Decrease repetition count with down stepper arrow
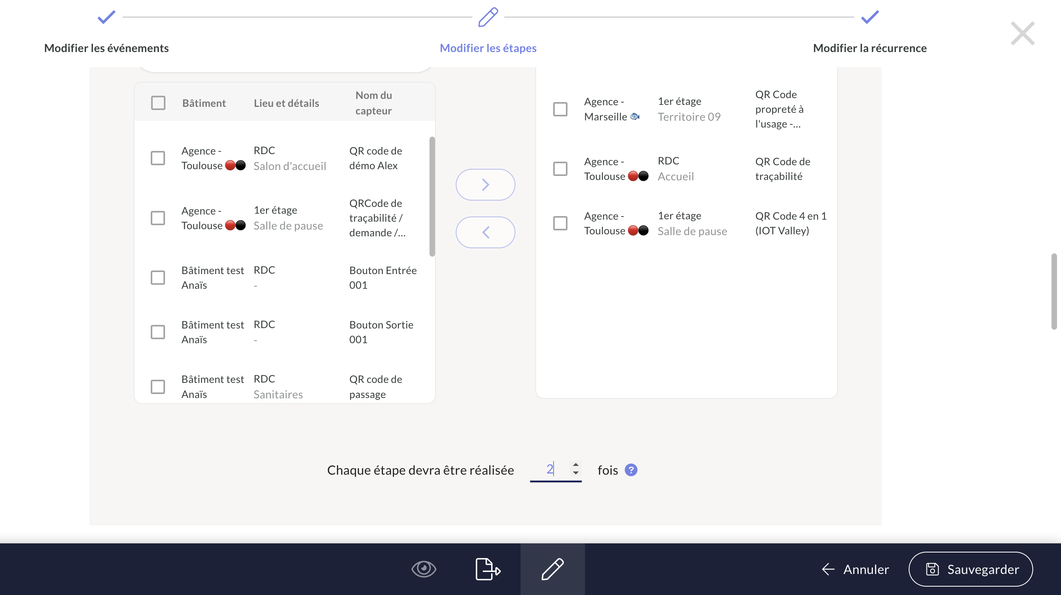The image size is (1061, 595). tap(575, 473)
